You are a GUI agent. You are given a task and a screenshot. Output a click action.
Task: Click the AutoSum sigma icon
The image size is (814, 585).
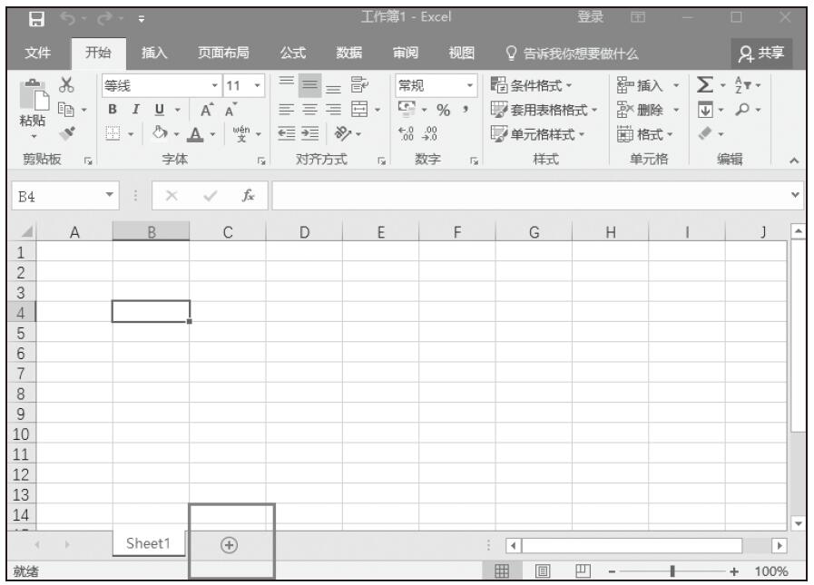(x=702, y=86)
